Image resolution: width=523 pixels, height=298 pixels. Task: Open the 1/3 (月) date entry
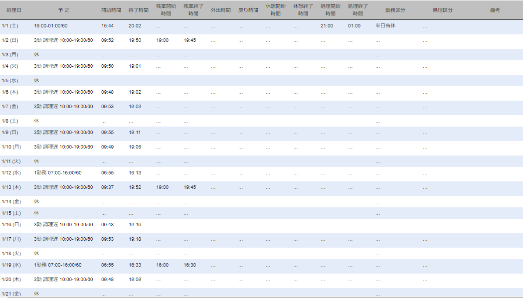[x=10, y=55]
